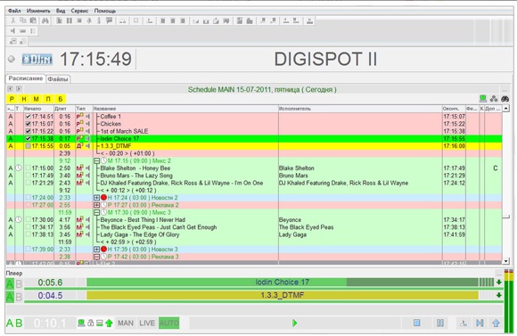Sort by the Исполнитель column header
The height and width of the screenshot is (336, 517).
click(360, 109)
